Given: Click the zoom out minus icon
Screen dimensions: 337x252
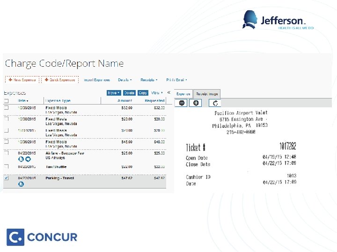Looking at the screenshot, I should click(182, 103).
